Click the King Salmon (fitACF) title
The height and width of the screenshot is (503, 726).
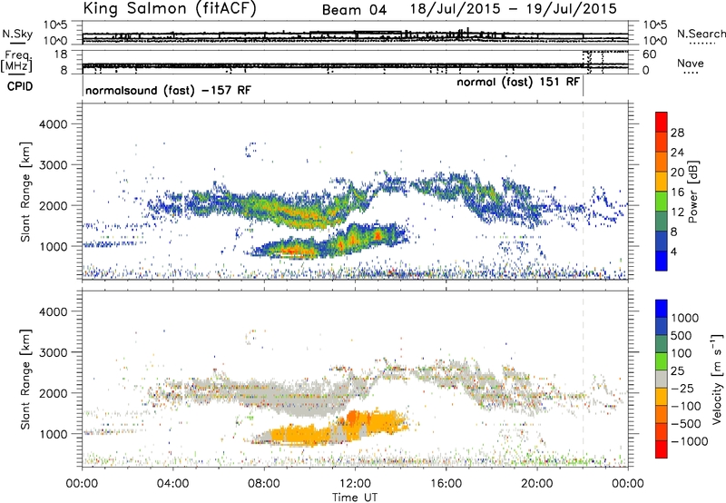coord(170,9)
